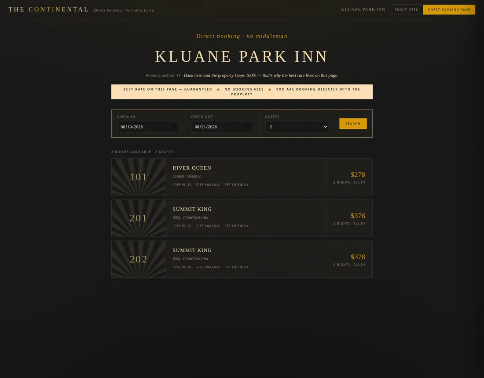
Task: Click Summit King title of room 201
Action: [192, 209]
